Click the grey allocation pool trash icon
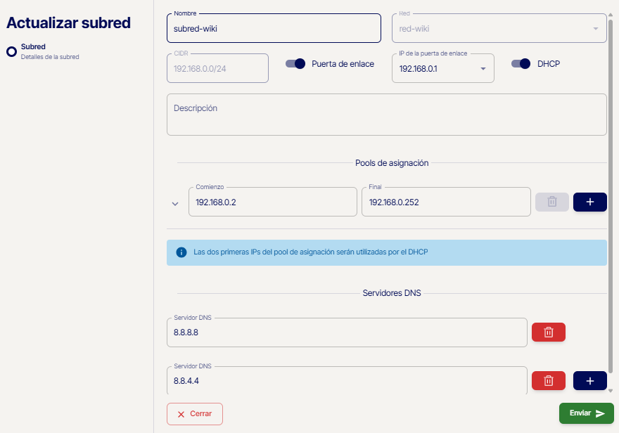Image resolution: width=619 pixels, height=433 pixels. [x=552, y=202]
